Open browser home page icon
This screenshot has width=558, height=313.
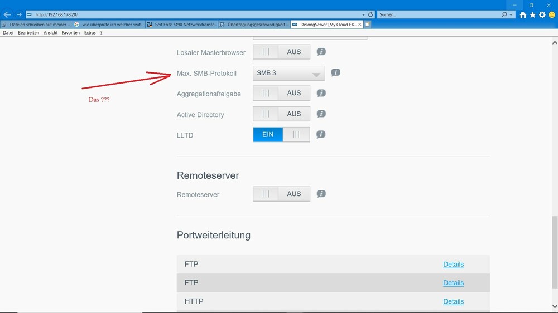(x=523, y=15)
